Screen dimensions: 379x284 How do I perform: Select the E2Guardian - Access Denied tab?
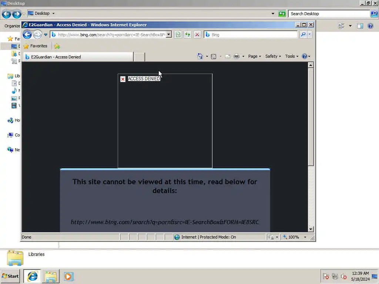[78, 57]
